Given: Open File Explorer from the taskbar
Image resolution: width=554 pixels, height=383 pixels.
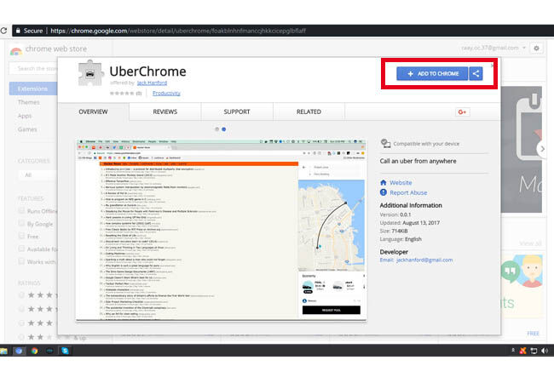Looking at the screenshot, I should (x=3, y=351).
